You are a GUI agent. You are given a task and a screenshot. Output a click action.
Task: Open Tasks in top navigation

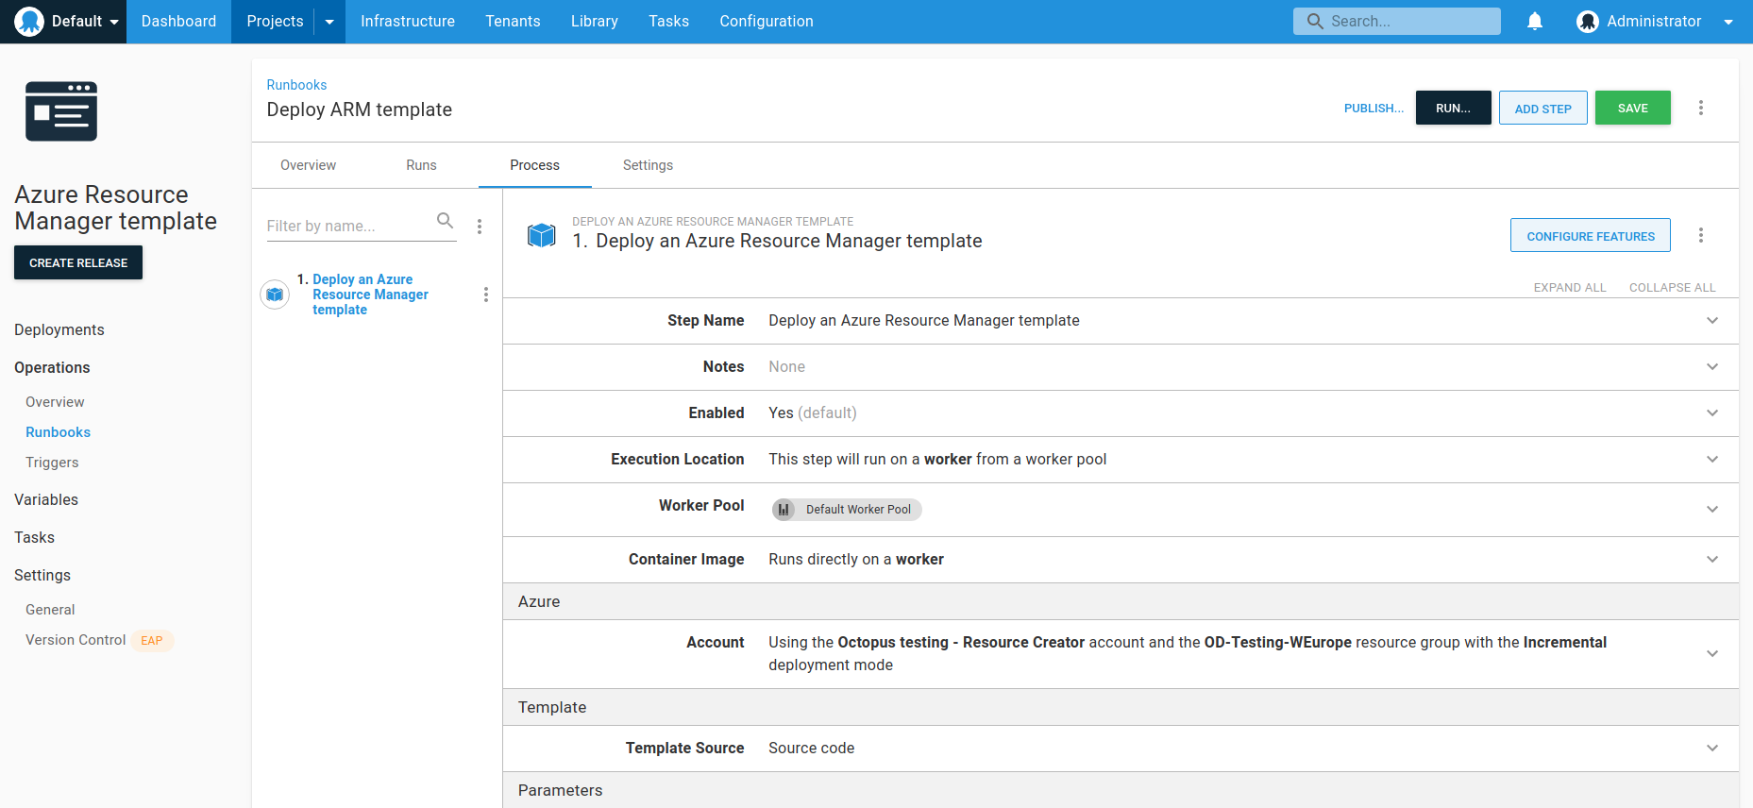(x=668, y=21)
